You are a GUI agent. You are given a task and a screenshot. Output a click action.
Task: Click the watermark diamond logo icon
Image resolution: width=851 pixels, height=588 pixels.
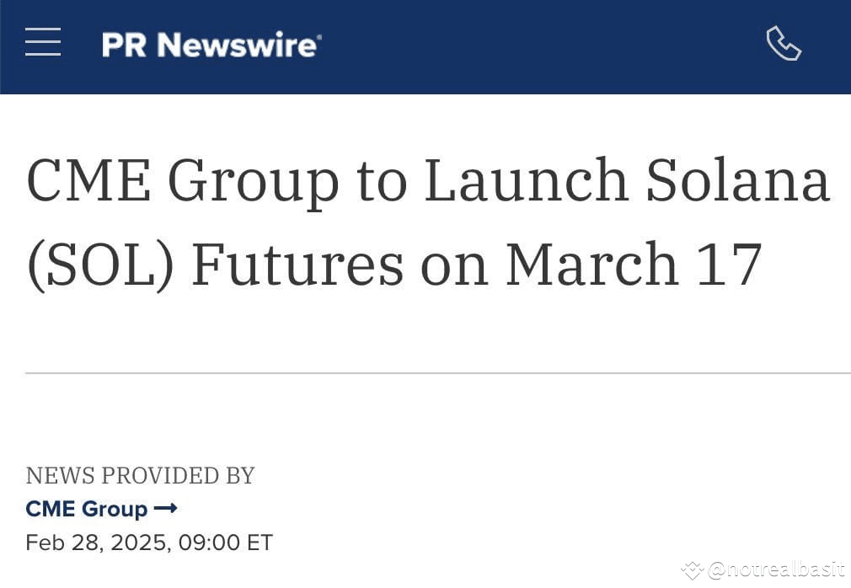[693, 570]
